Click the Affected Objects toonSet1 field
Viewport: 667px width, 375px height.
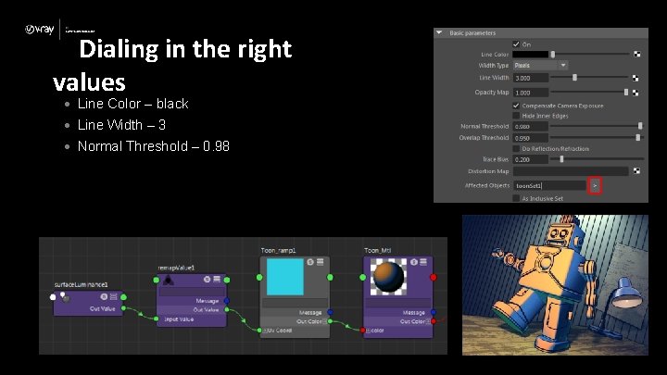pos(549,186)
